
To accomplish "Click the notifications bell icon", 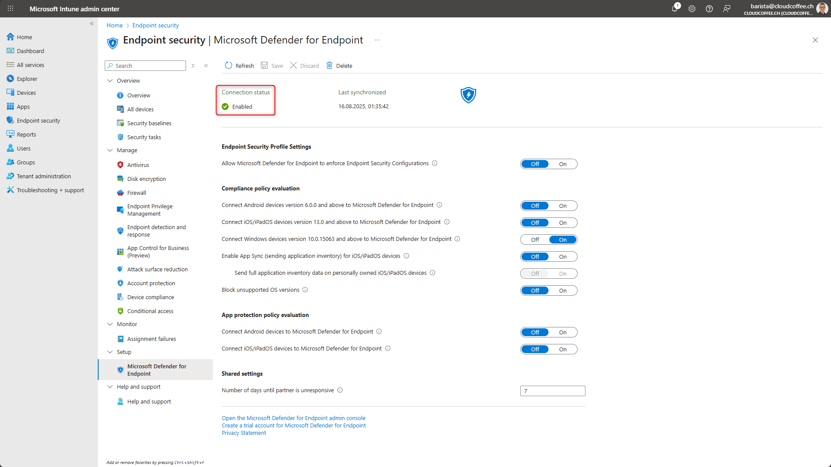I will (675, 9).
